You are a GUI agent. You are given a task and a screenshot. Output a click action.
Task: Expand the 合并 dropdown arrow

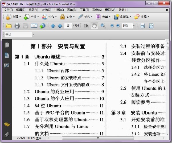[38, 17]
